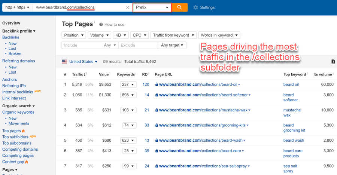Screen dimensions: 337x175
Task: Click the How to use help icon
Action: pos(101,25)
